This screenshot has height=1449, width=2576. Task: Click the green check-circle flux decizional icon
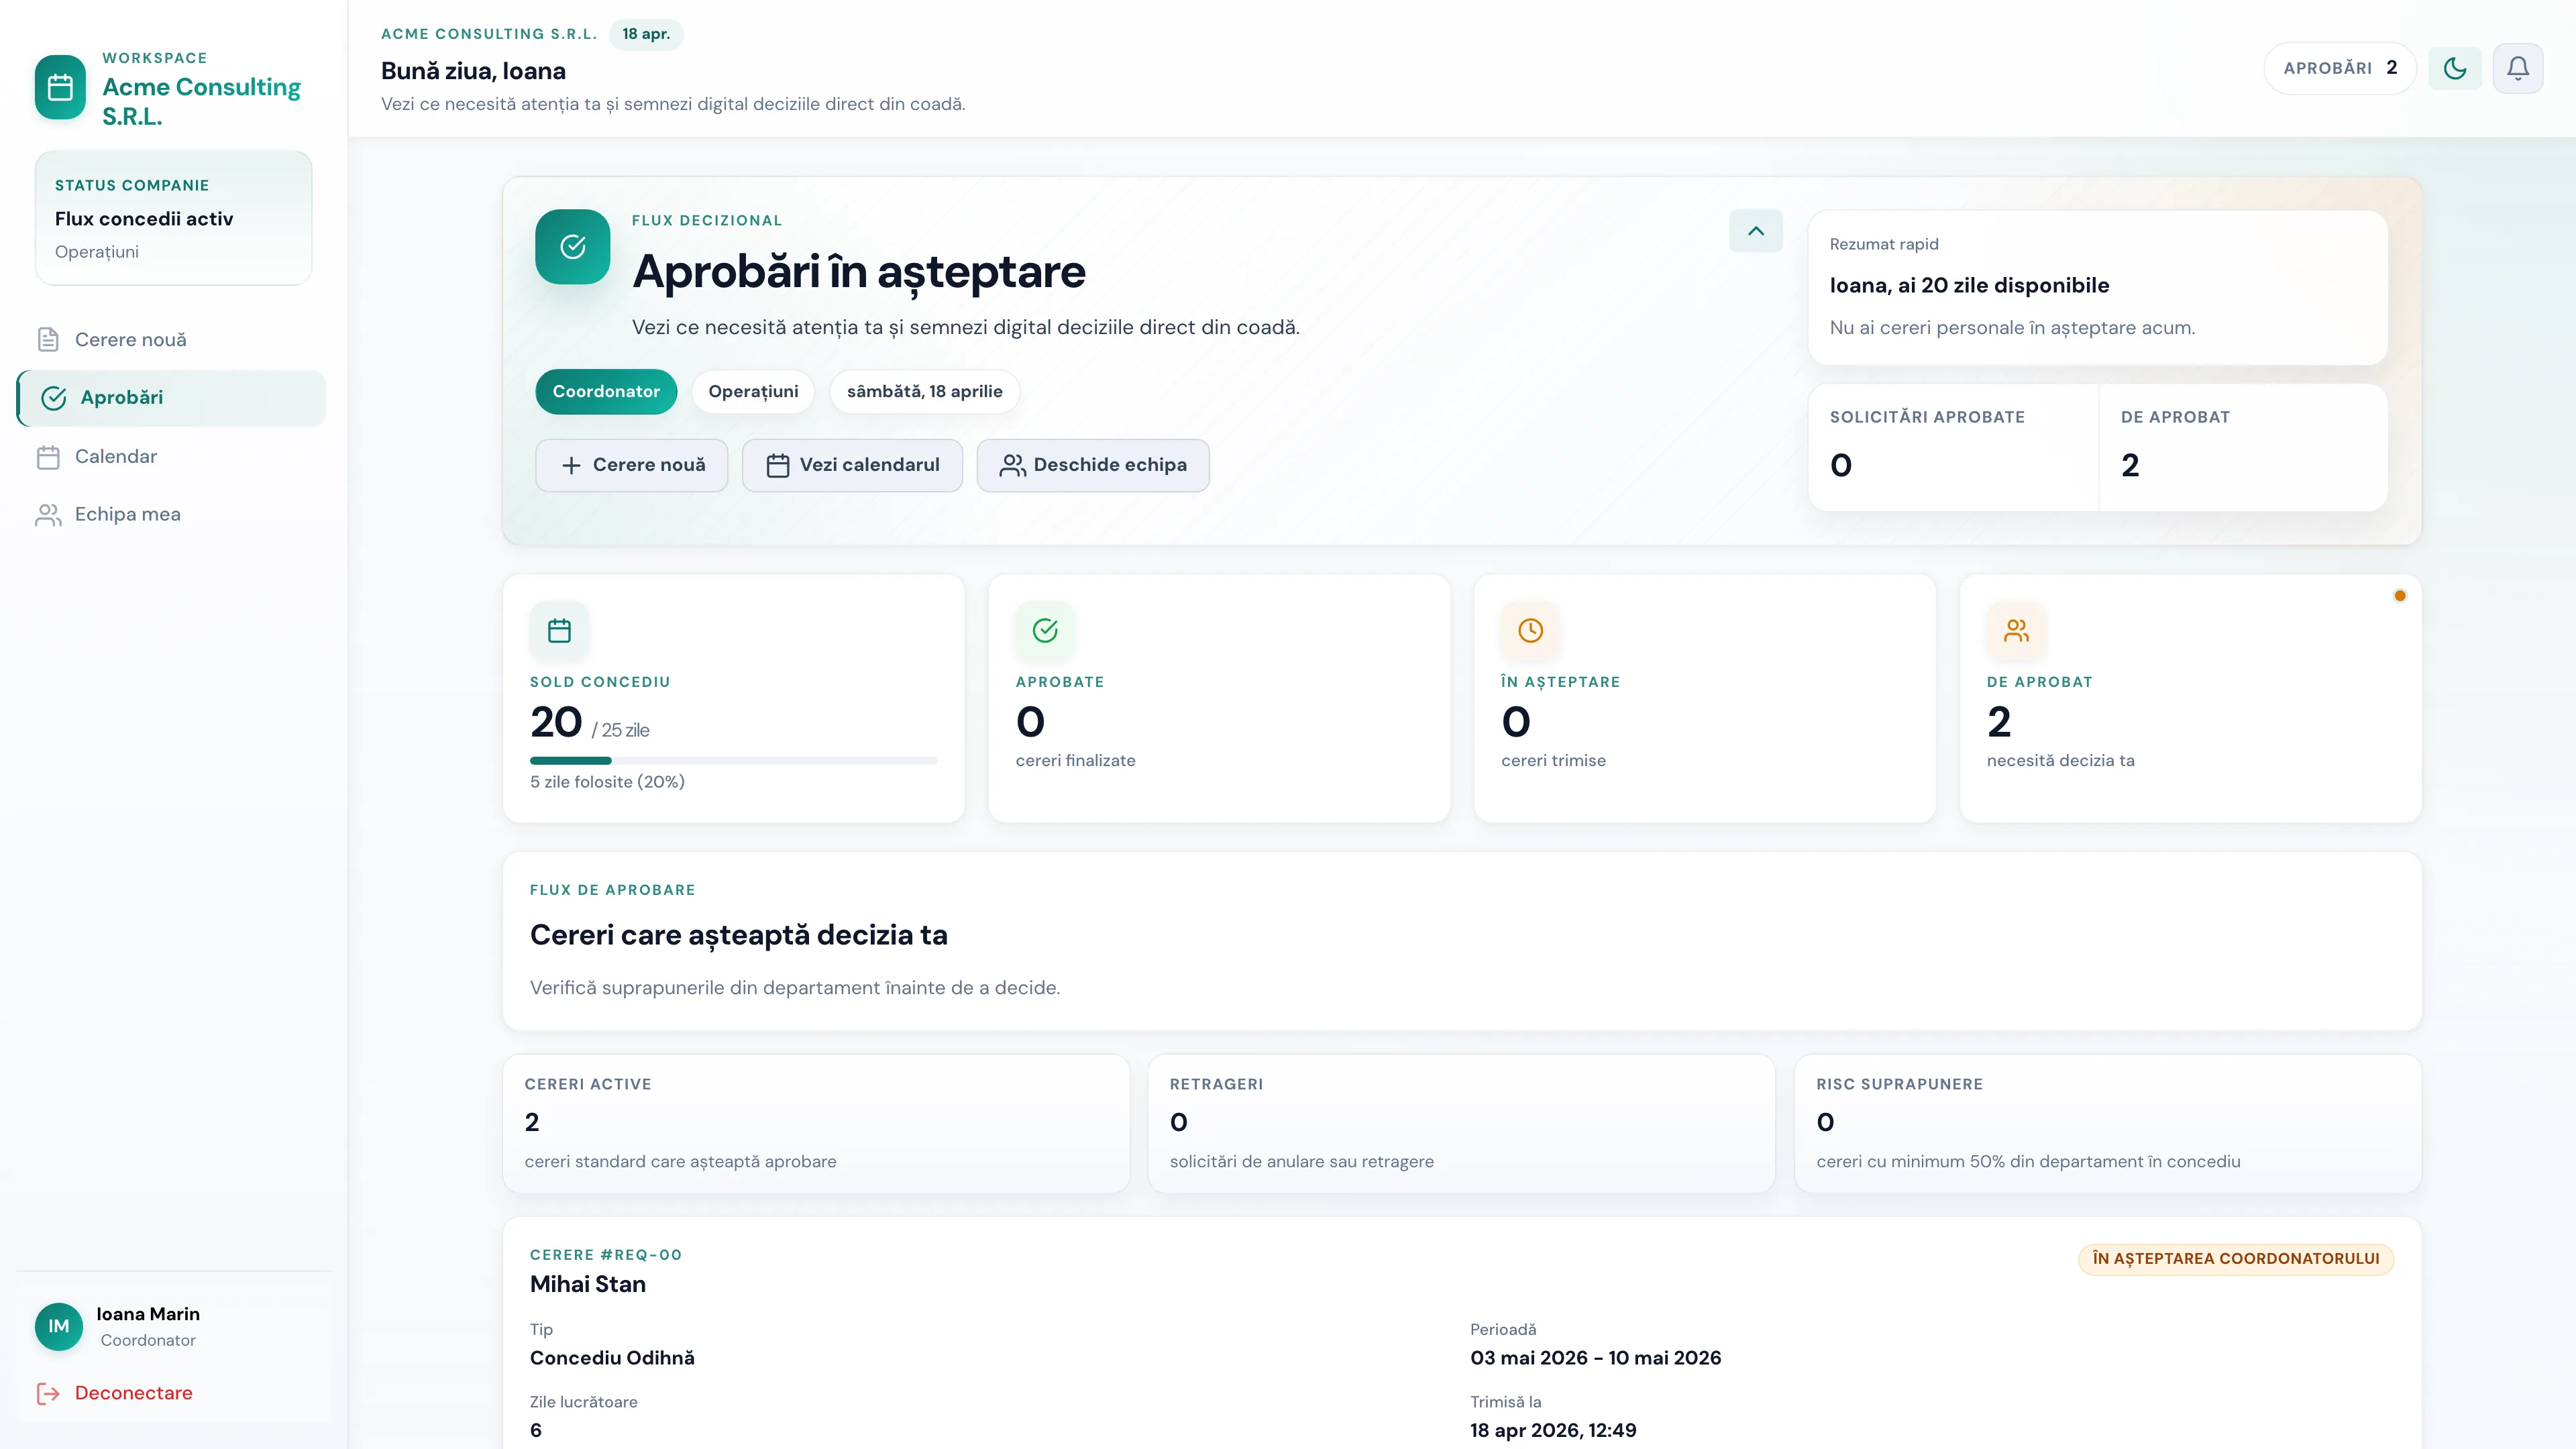pyautogui.click(x=573, y=247)
